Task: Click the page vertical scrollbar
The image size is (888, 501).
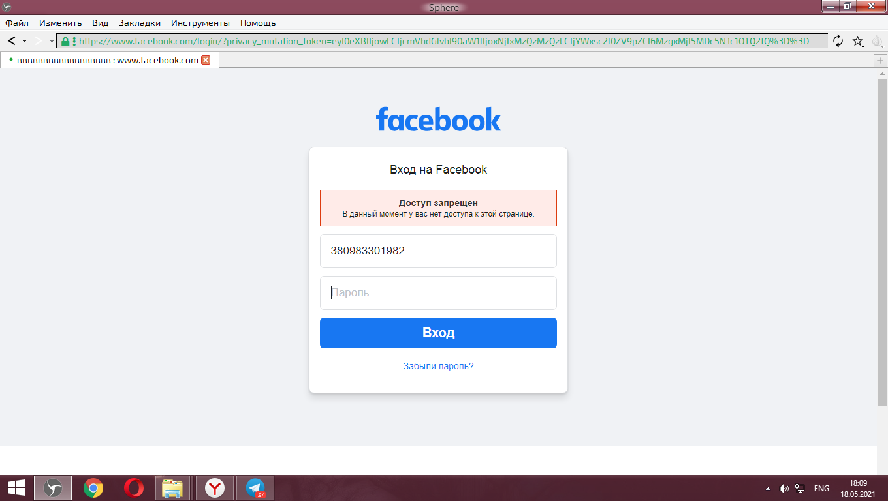Action: (x=882, y=243)
